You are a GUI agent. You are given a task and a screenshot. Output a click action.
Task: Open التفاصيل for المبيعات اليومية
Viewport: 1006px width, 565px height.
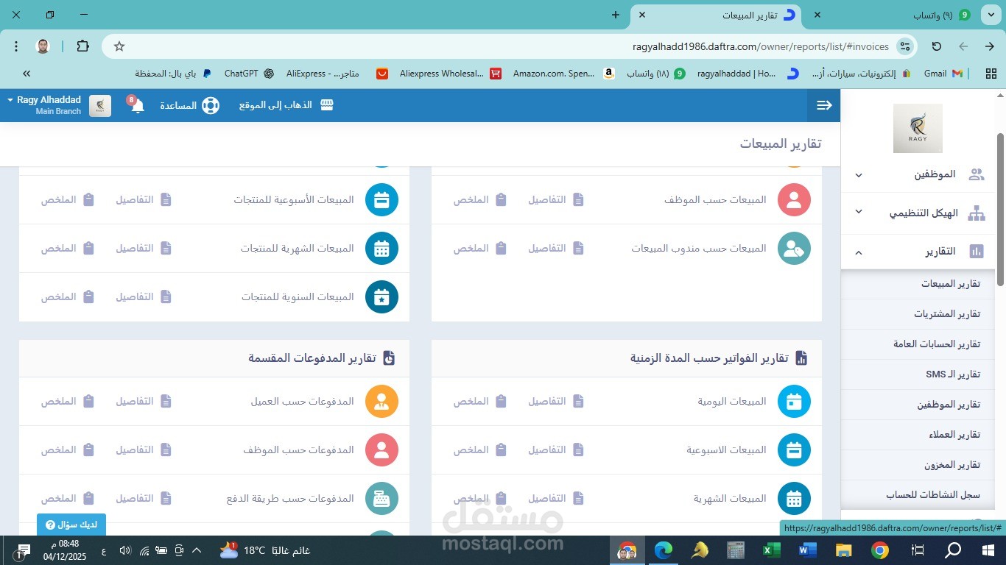tap(556, 401)
